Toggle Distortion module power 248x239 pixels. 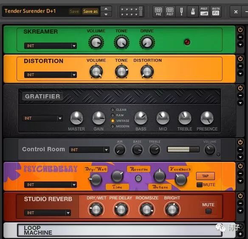point(240,59)
